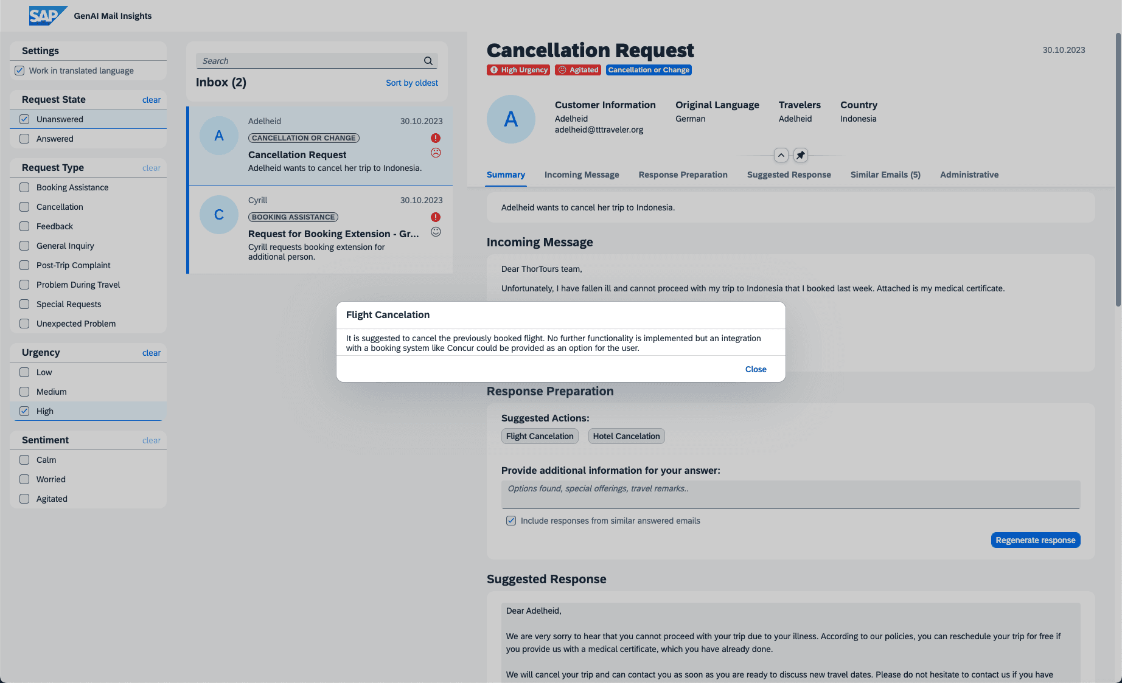1122x683 pixels.
Task: Click the Regenerate response button
Action: pos(1036,540)
